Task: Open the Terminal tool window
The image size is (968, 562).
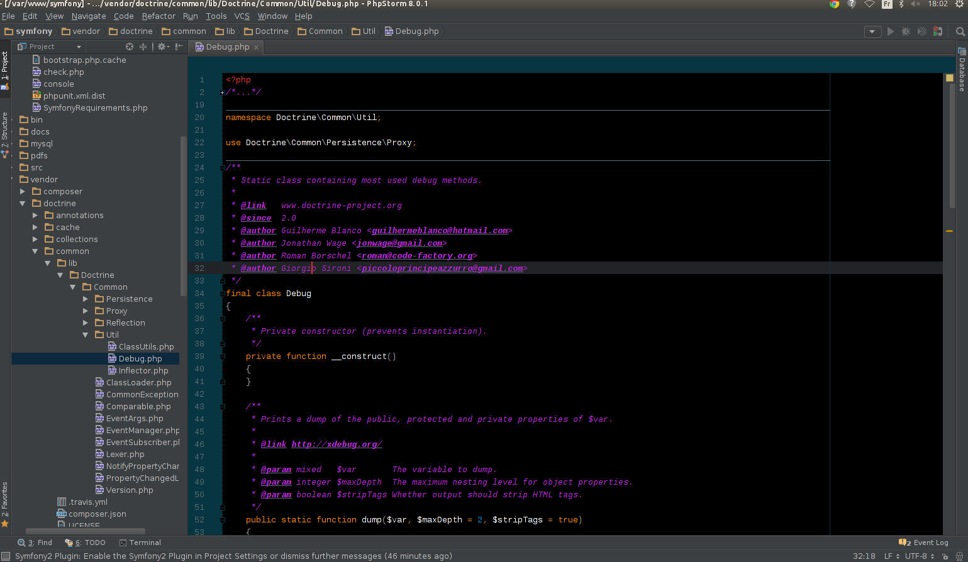Action: click(140, 543)
